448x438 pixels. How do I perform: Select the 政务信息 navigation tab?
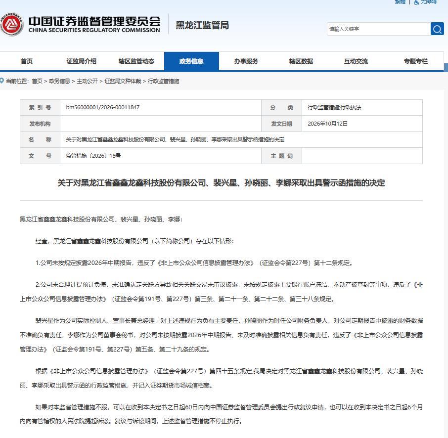tap(191, 61)
